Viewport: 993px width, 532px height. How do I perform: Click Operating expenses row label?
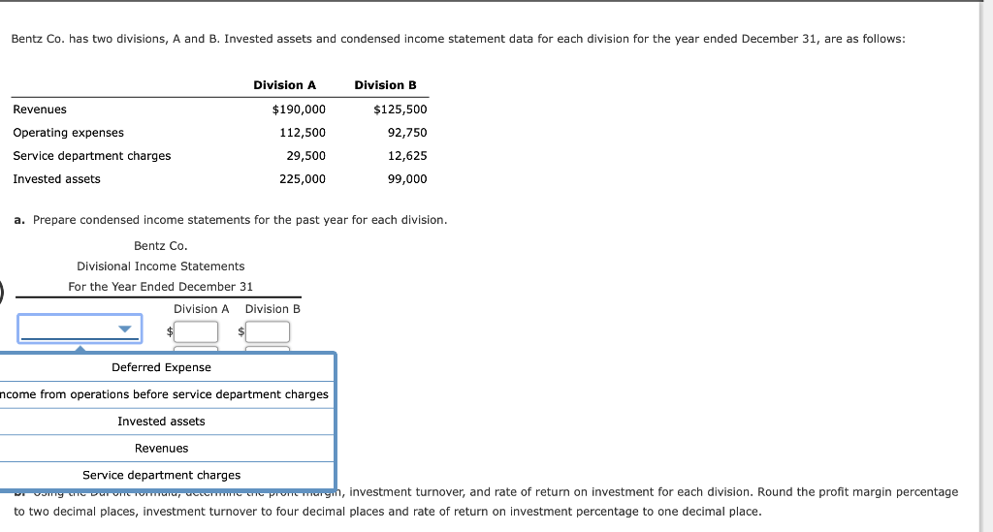(69, 133)
